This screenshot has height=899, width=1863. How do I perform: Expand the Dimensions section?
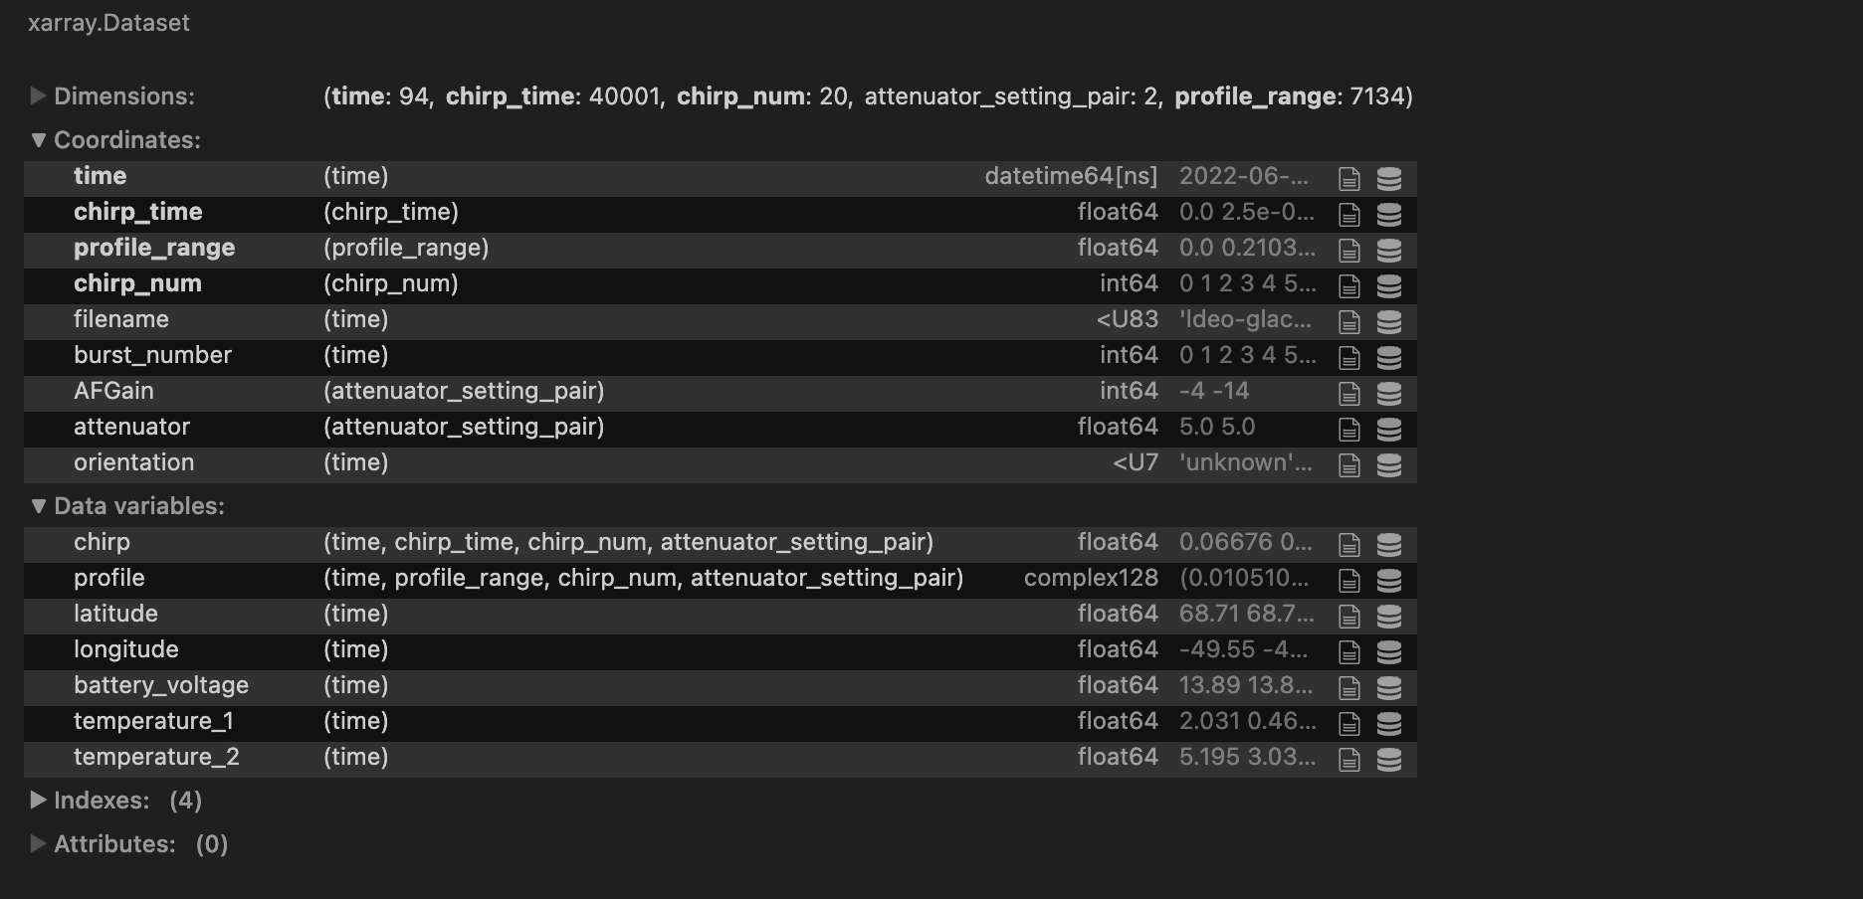(38, 95)
